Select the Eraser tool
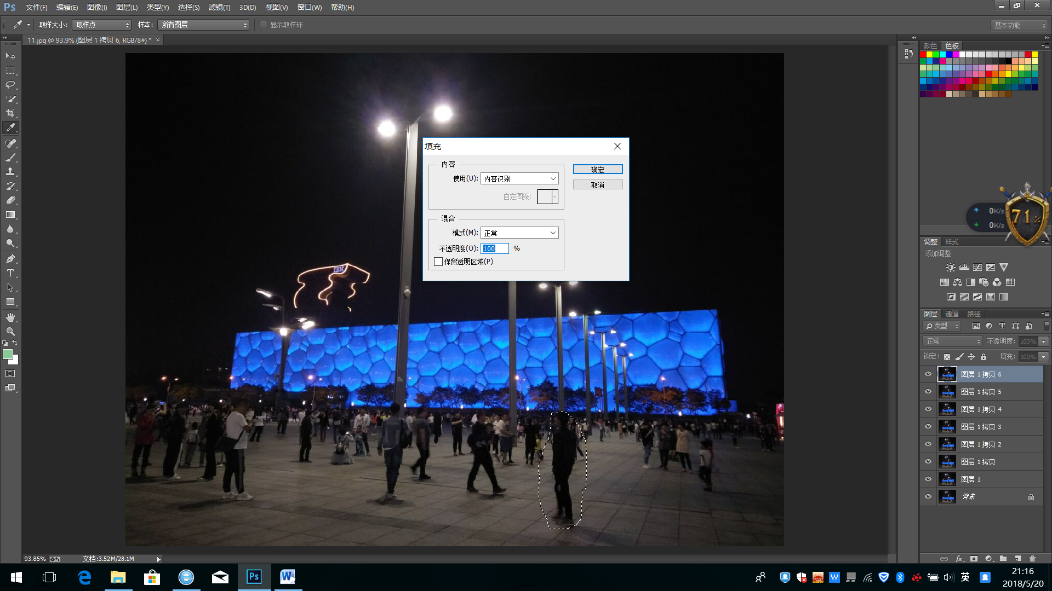 (x=10, y=200)
